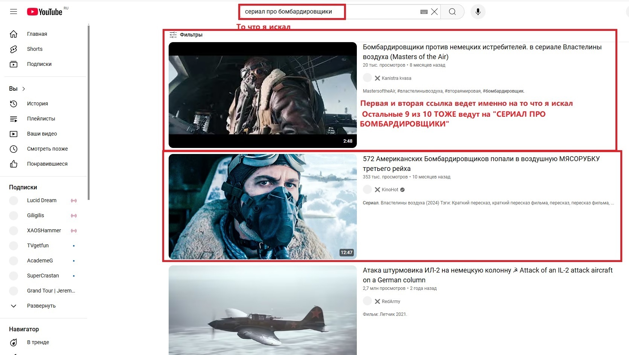Open the RedArmy channel name

pyautogui.click(x=391, y=302)
